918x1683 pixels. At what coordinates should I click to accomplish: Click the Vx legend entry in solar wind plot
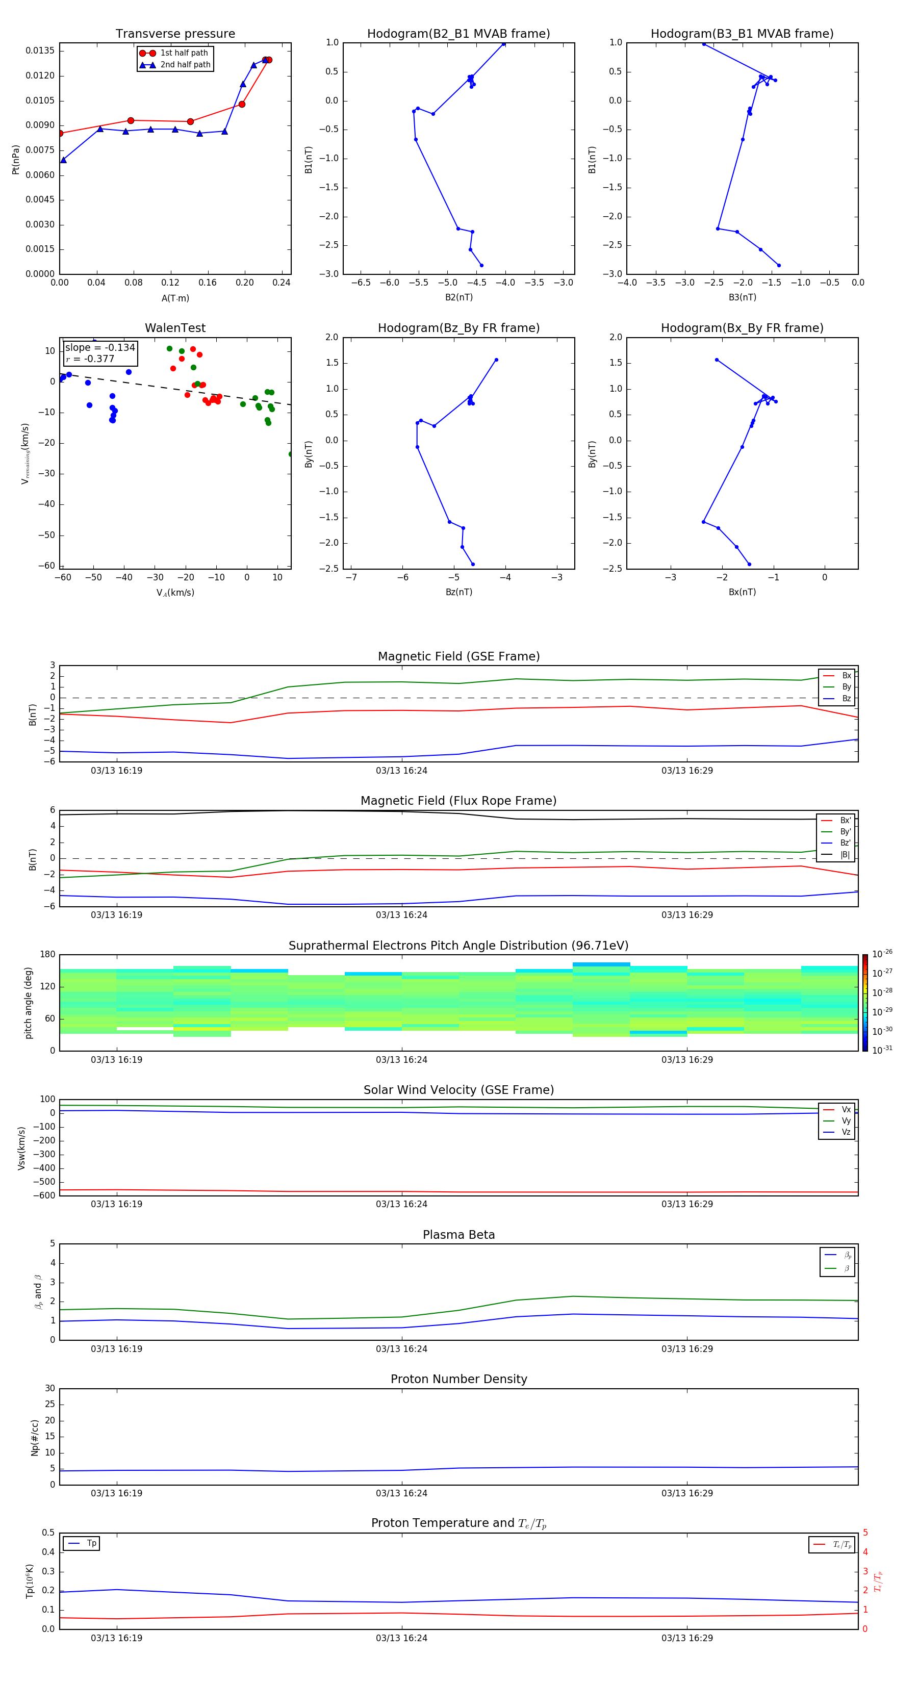pos(837,1109)
